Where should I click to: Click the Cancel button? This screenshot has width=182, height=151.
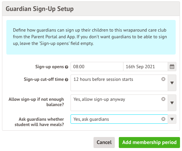coord(104,142)
